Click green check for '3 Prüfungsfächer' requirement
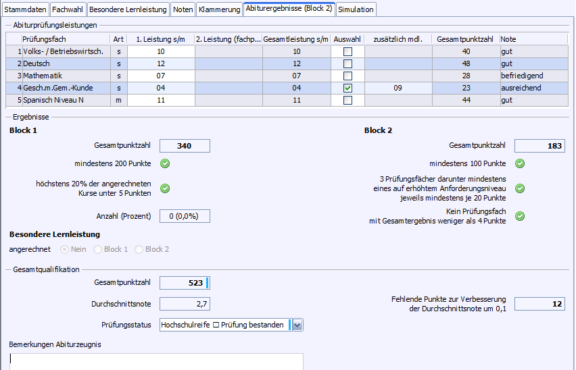The height and width of the screenshot is (370, 576). [520, 188]
